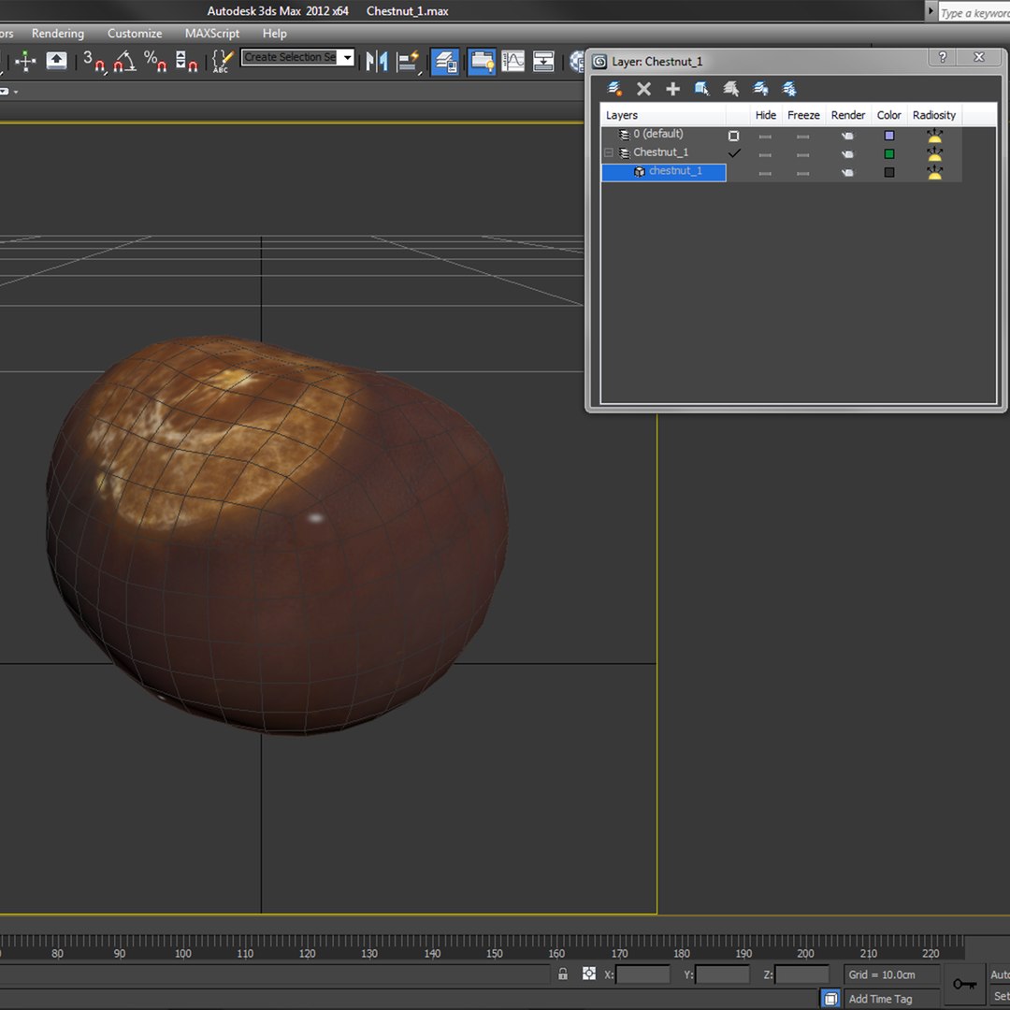
Task: Click the X coordinate field
Action: point(642,974)
